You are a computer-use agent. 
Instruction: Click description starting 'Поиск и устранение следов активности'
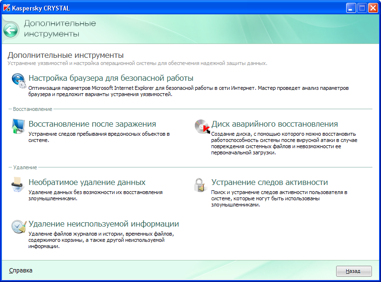(x=279, y=198)
